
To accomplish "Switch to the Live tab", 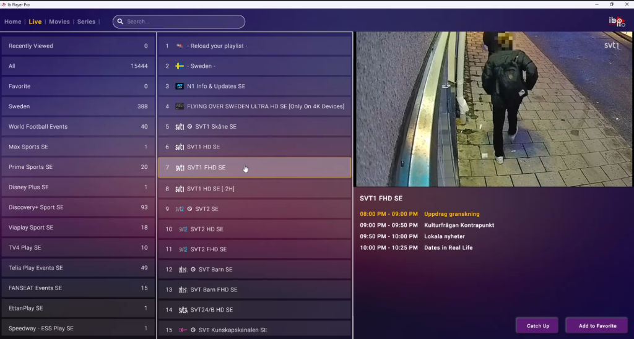I will (x=35, y=22).
